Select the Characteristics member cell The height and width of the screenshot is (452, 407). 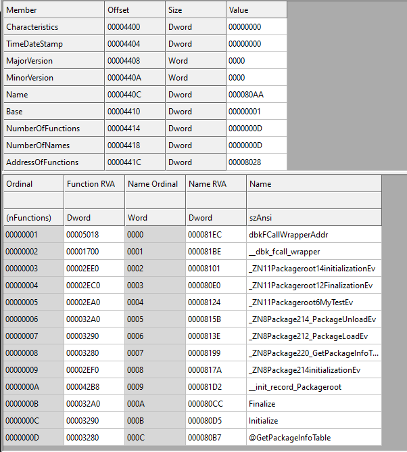tap(54, 27)
